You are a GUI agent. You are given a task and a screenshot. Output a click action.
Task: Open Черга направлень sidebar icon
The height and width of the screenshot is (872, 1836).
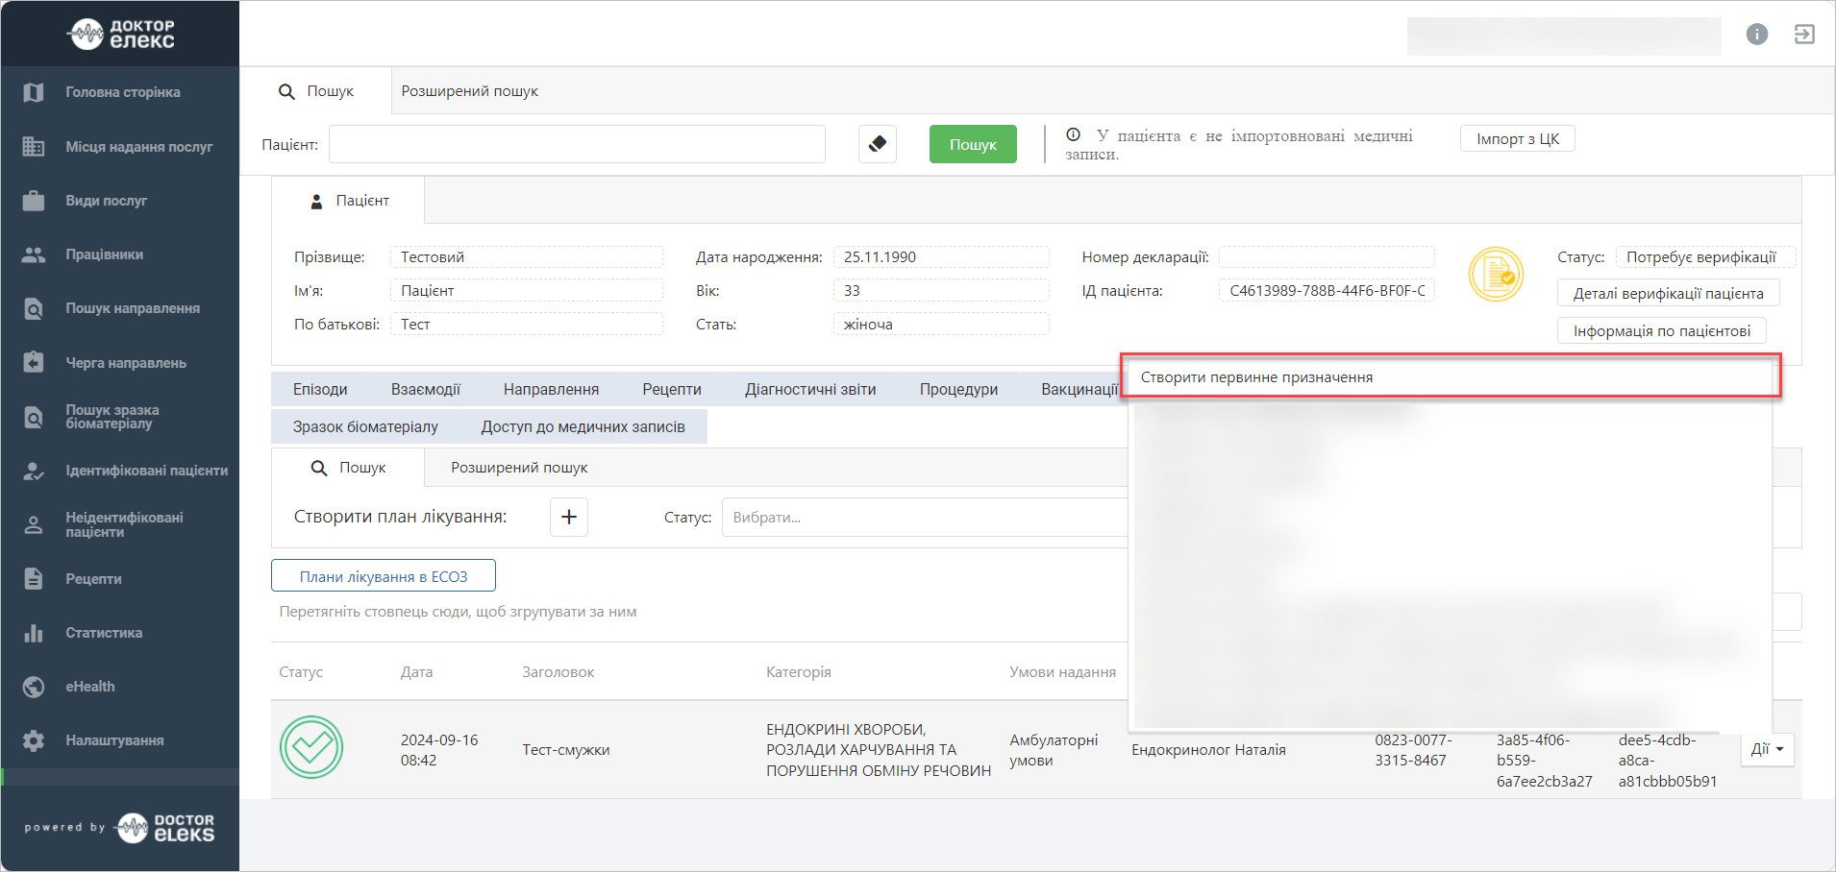point(34,362)
